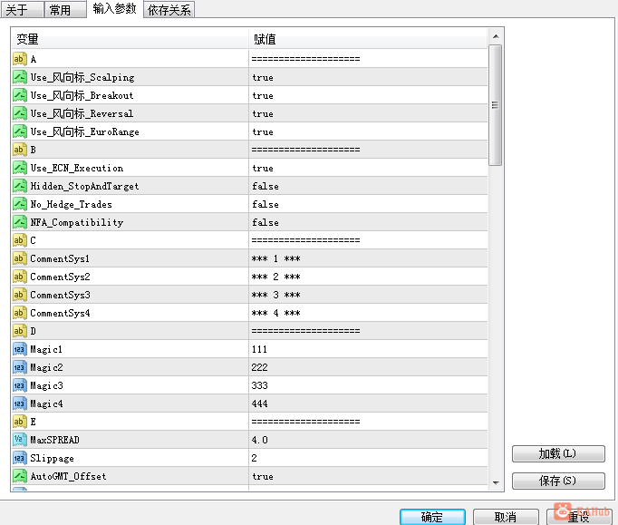Click the scrollbar up arrow
The width and height of the screenshot is (618, 525).
[496, 36]
